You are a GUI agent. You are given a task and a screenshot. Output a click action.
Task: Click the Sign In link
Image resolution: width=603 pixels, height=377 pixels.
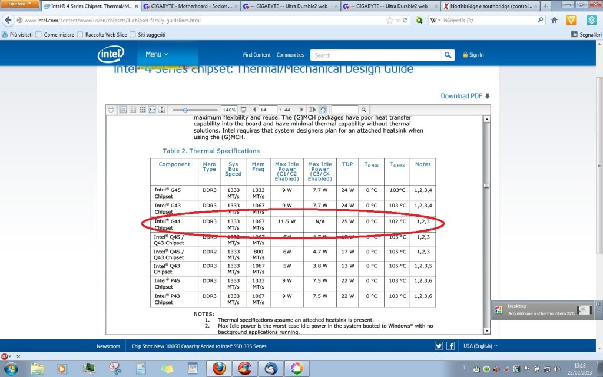(x=473, y=55)
